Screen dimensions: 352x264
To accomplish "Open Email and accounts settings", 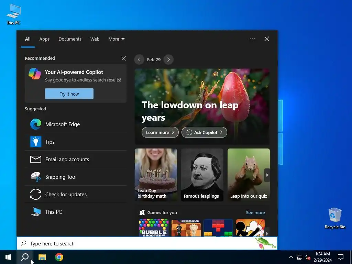I will (76, 159).
